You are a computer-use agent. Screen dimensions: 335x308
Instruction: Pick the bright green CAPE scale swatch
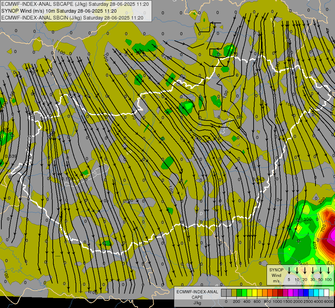(x=244, y=293)
